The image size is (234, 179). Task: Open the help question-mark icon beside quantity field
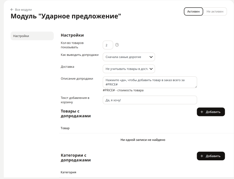[117, 45]
